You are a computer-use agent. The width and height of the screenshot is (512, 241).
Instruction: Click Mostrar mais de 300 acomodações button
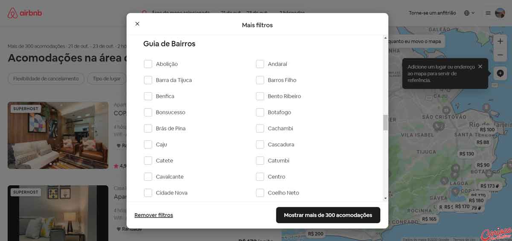(328, 215)
